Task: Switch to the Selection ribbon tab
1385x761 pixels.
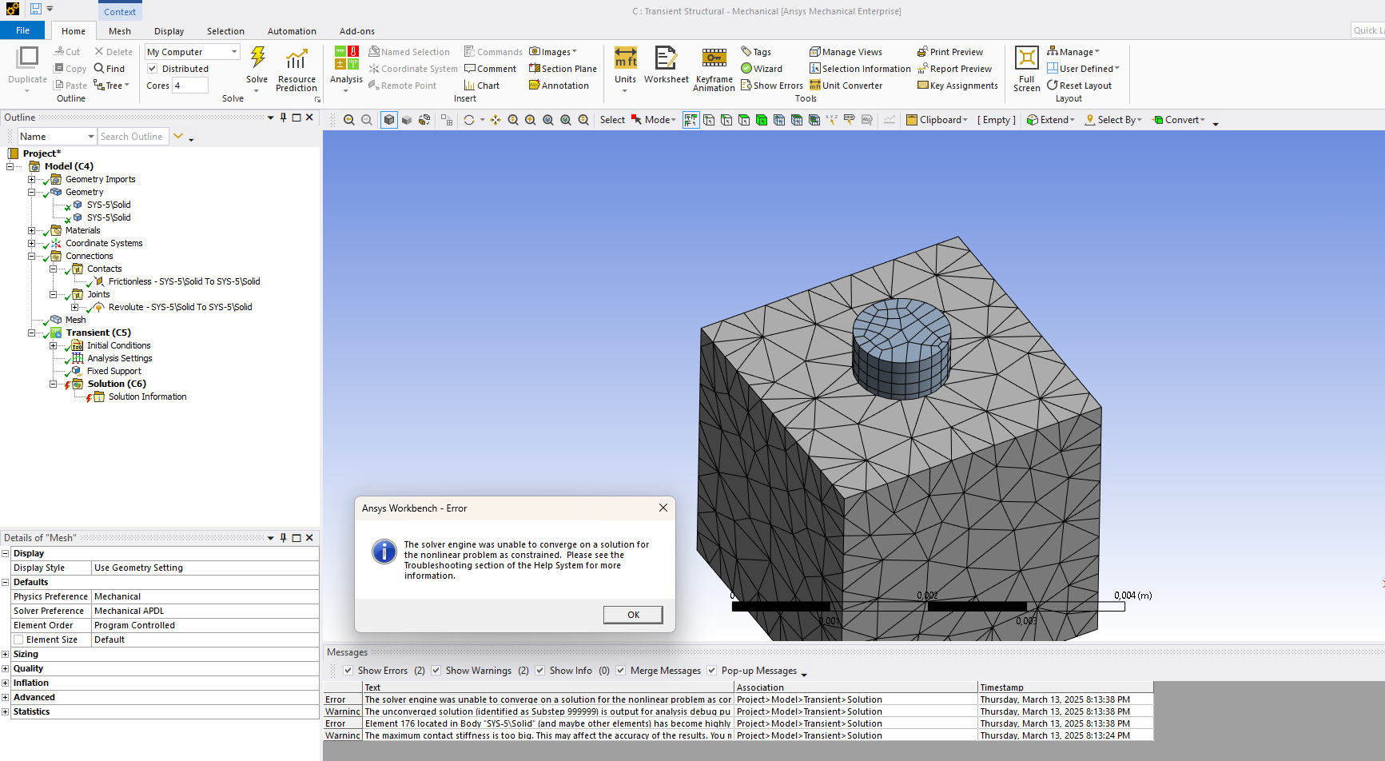Action: [x=225, y=31]
